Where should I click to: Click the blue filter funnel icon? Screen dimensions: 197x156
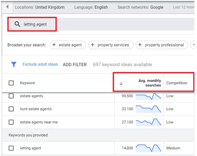(14, 64)
